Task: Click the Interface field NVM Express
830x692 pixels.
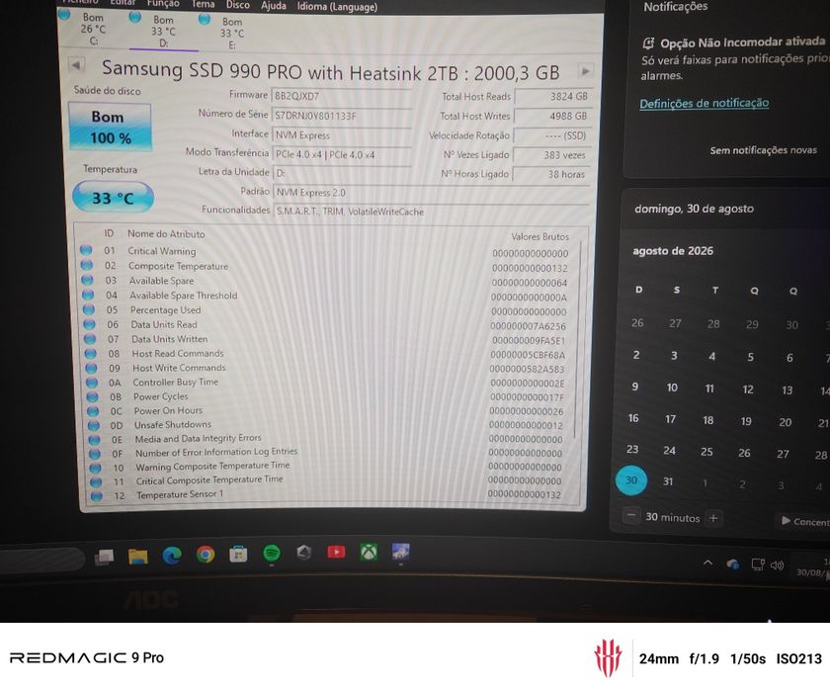Action: [x=341, y=135]
